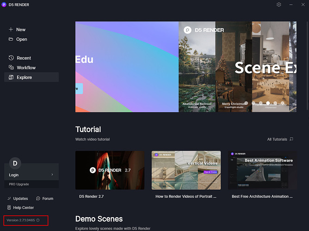Click the Updates arrow icon
The width and height of the screenshot is (309, 231).
pos(9,198)
